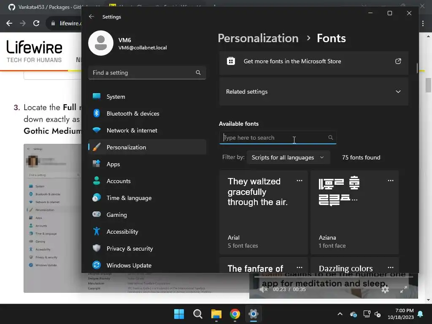Click the VM6 user avatar picture
Screen dimensions: 432x324
(100, 43)
